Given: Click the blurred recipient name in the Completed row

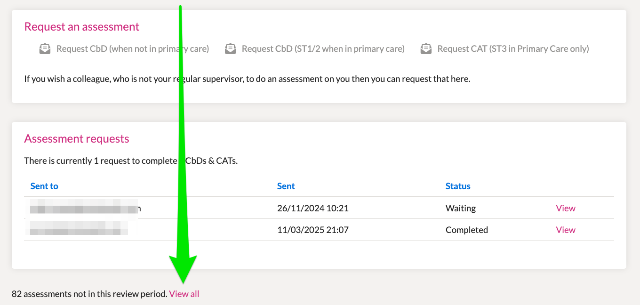Looking at the screenshot, I should coord(79,230).
